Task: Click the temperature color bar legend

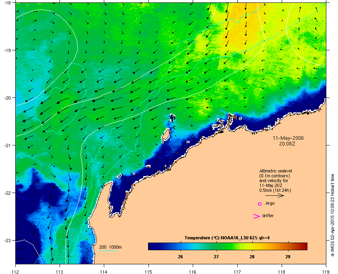Action: (228, 246)
